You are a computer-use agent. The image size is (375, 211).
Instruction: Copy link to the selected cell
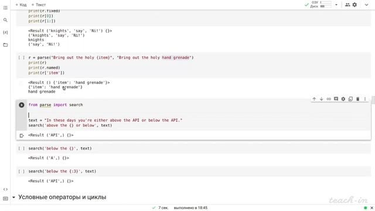329,99
